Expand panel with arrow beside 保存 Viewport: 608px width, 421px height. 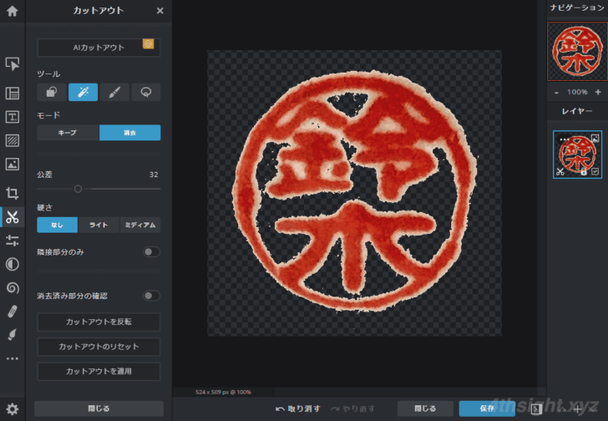pyautogui.click(x=536, y=408)
